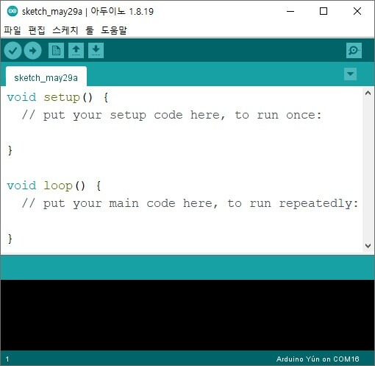Click the editor scrollbar up arrow
Screen dimensions: 375x366
(368, 93)
